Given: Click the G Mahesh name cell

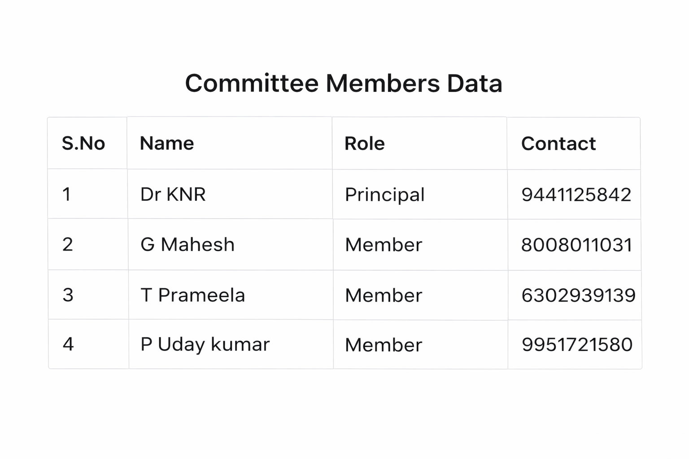Looking at the screenshot, I should pos(188,245).
